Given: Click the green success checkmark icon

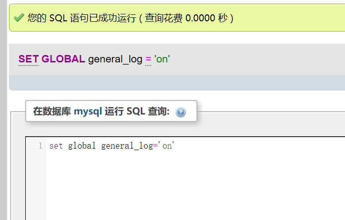Looking at the screenshot, I should click(19, 17).
